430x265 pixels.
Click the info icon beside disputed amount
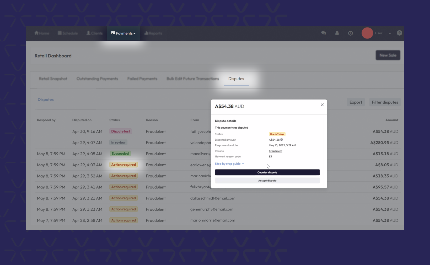tap(282, 140)
